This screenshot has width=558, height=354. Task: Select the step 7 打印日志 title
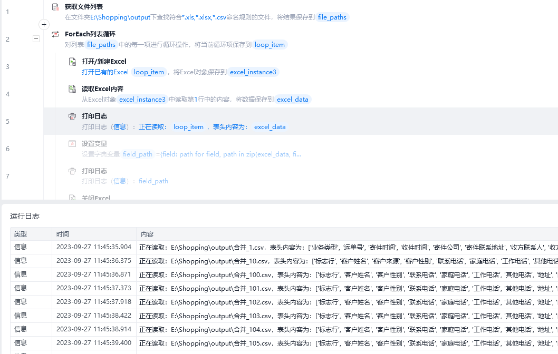click(94, 171)
